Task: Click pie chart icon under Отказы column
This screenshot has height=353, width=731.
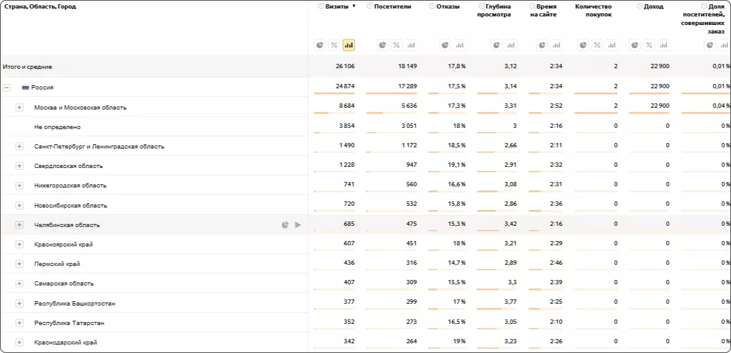Action: tap(445, 45)
